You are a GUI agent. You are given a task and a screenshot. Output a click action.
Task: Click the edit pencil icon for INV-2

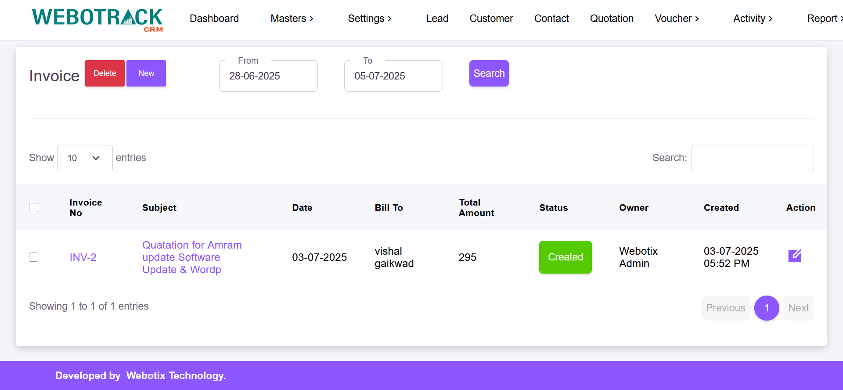coord(794,256)
